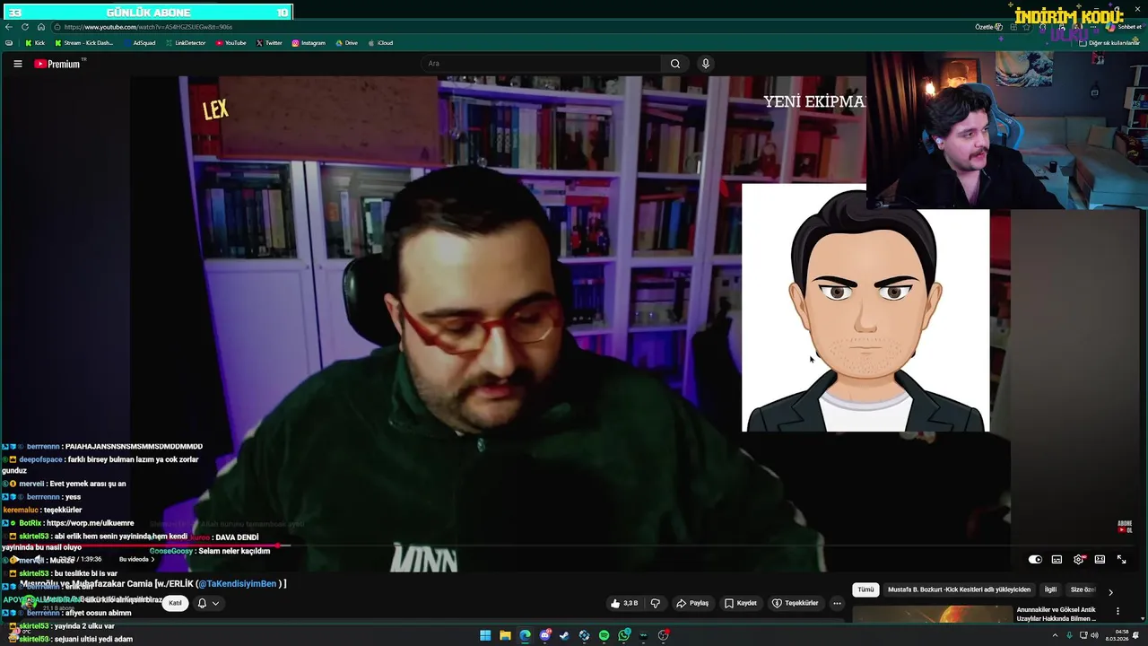Open the iCloud bookmark

click(x=380, y=43)
